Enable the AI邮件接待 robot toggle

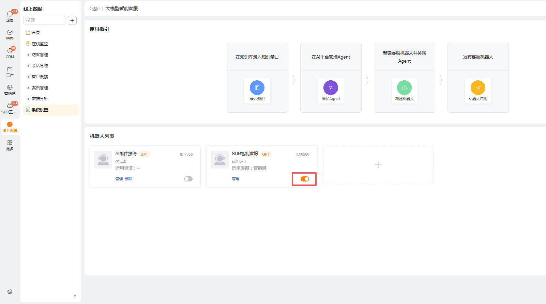188,179
